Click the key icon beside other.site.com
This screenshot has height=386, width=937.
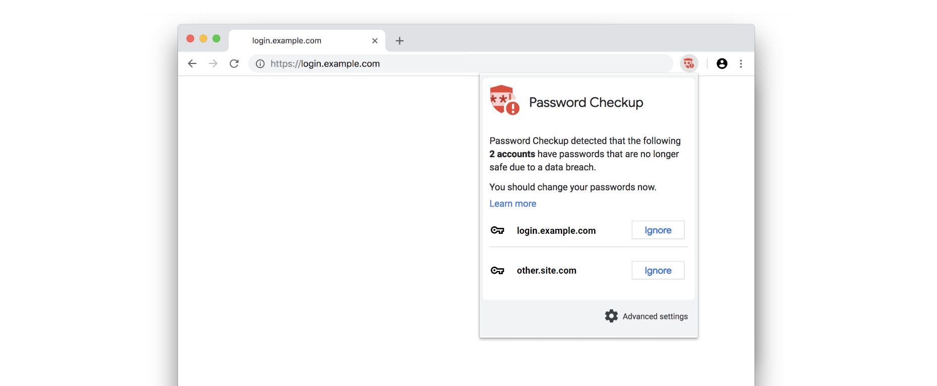click(x=497, y=271)
